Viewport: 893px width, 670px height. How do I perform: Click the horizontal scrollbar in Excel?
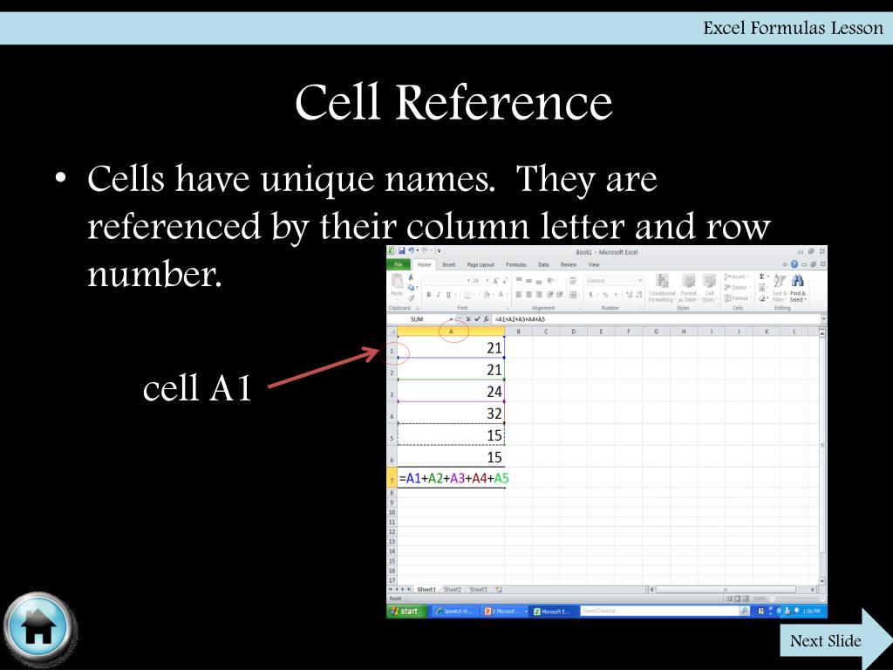tap(726, 590)
